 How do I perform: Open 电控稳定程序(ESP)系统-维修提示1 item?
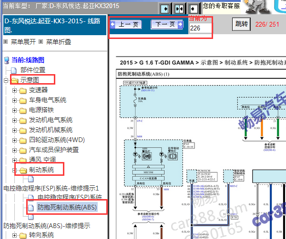(x=51, y=188)
